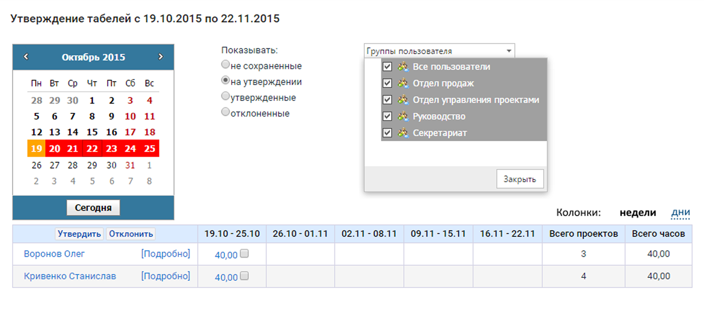Select the не сохраненные radio option

(225, 64)
